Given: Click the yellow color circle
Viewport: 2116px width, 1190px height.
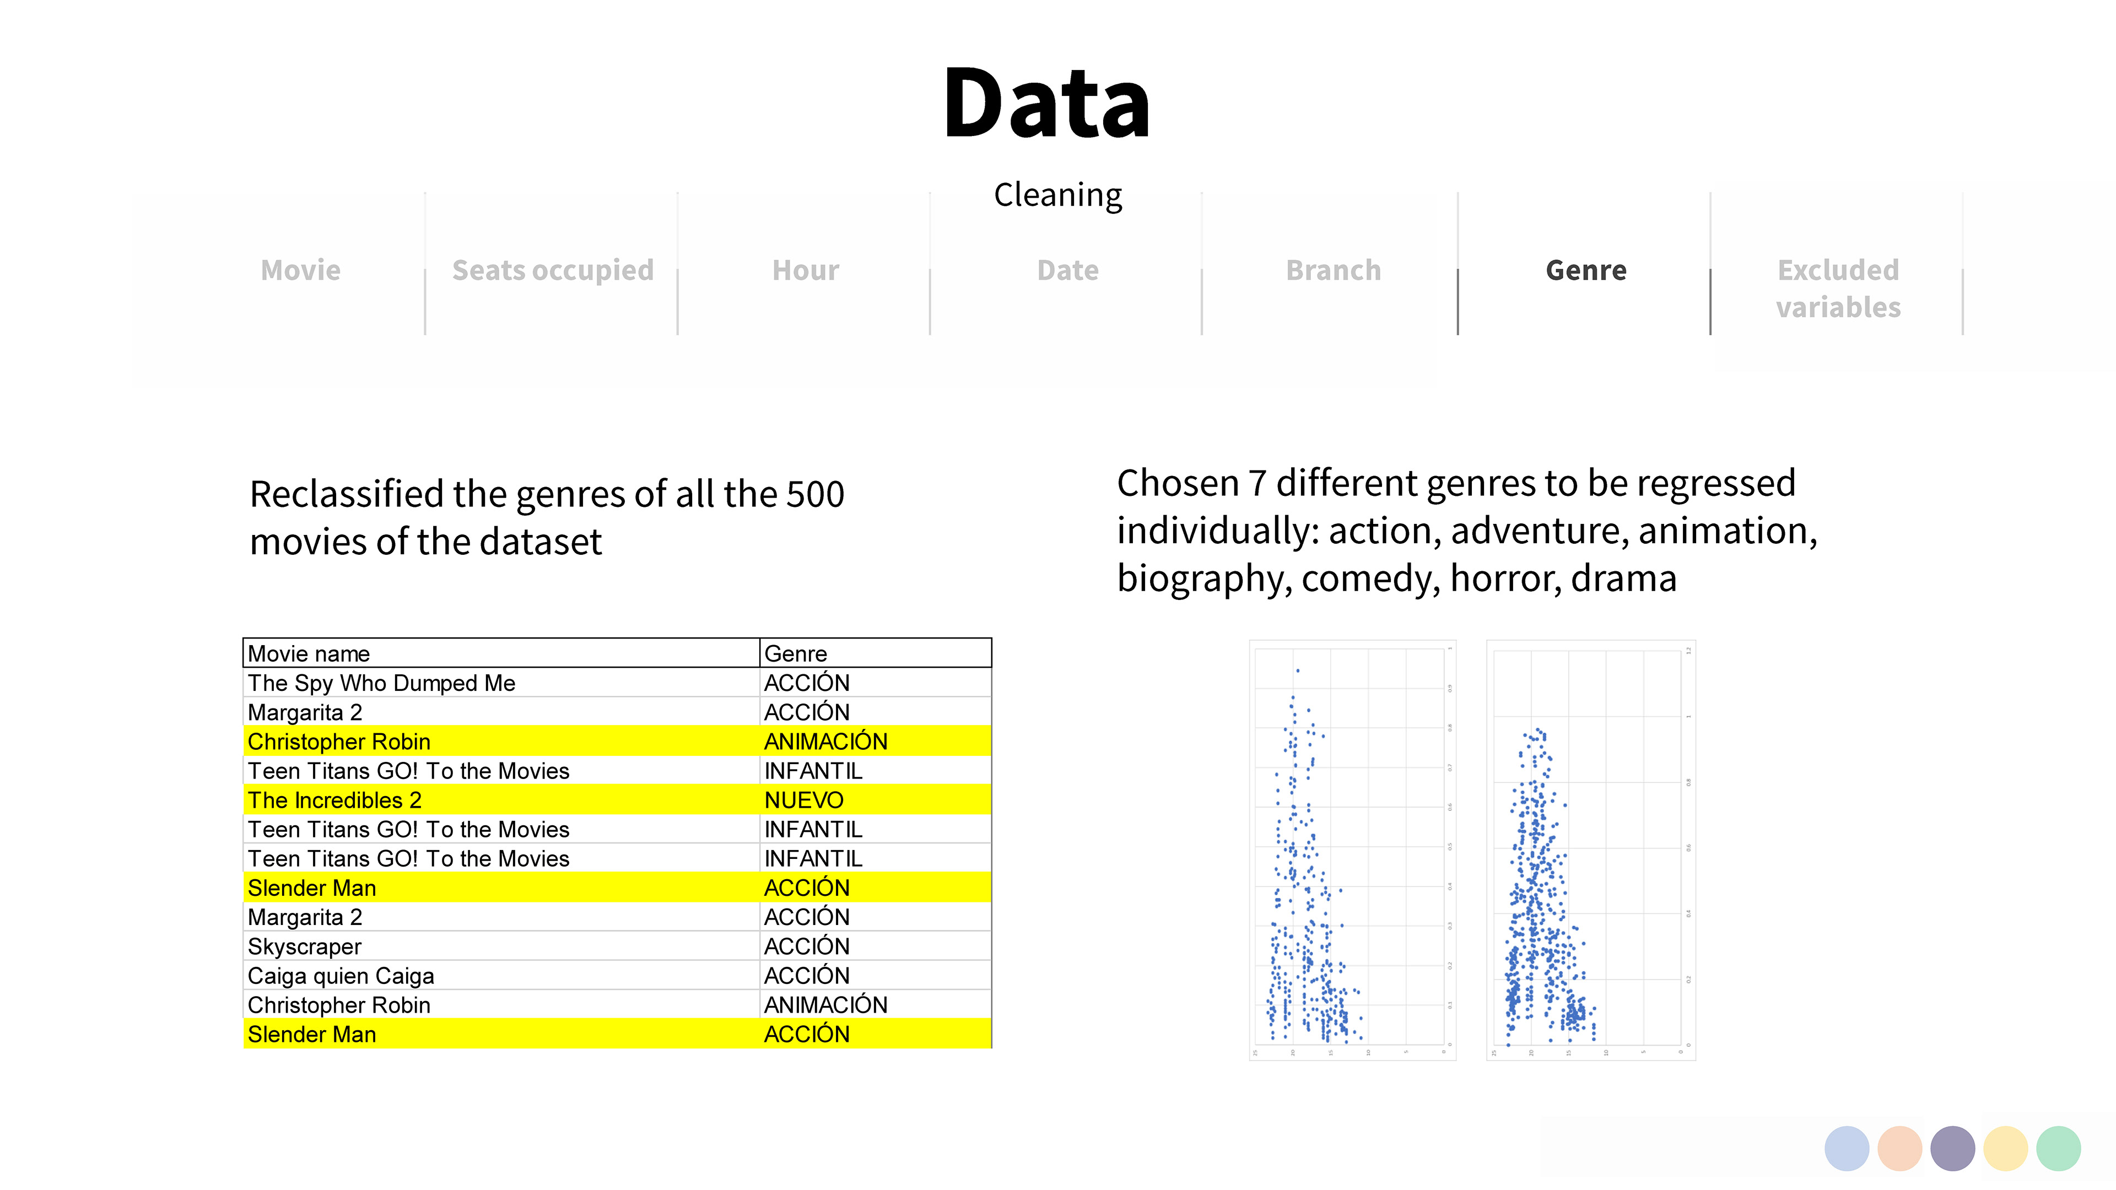Looking at the screenshot, I should click(2005, 1147).
